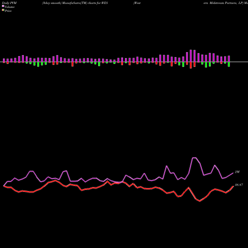
Task: Click the 38.87 price line end label
Action: (x=239, y=185)
